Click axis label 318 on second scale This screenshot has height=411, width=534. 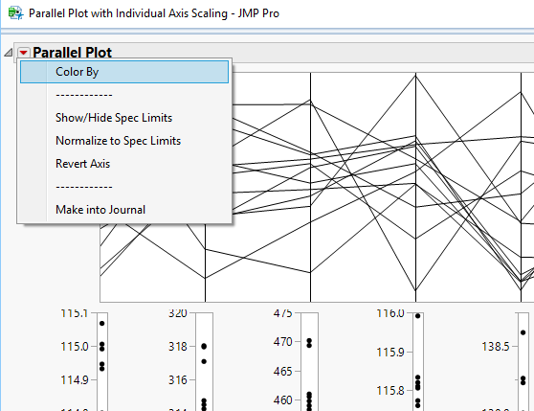[178, 347]
